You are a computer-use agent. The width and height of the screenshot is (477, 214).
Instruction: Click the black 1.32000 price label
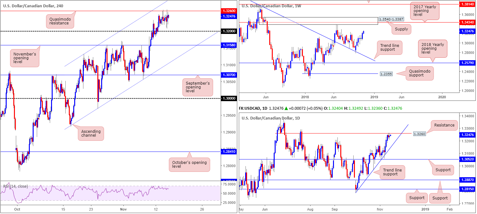[229, 31]
